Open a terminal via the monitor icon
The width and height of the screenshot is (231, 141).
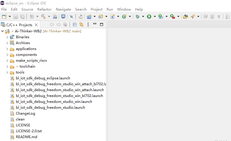(x=63, y=16)
